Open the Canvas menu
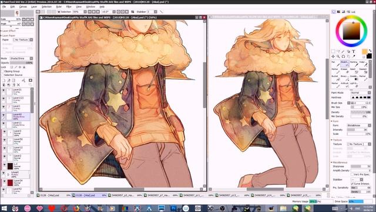376x212 pixels. (23, 6)
